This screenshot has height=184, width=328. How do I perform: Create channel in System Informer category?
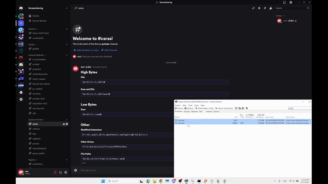pos(67,120)
